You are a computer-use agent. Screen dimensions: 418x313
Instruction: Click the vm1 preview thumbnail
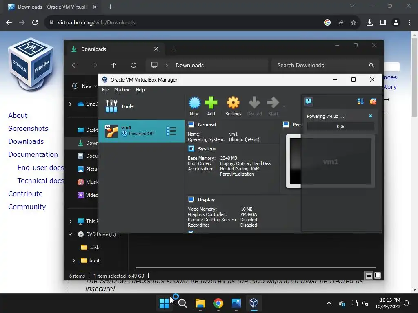[330, 161]
